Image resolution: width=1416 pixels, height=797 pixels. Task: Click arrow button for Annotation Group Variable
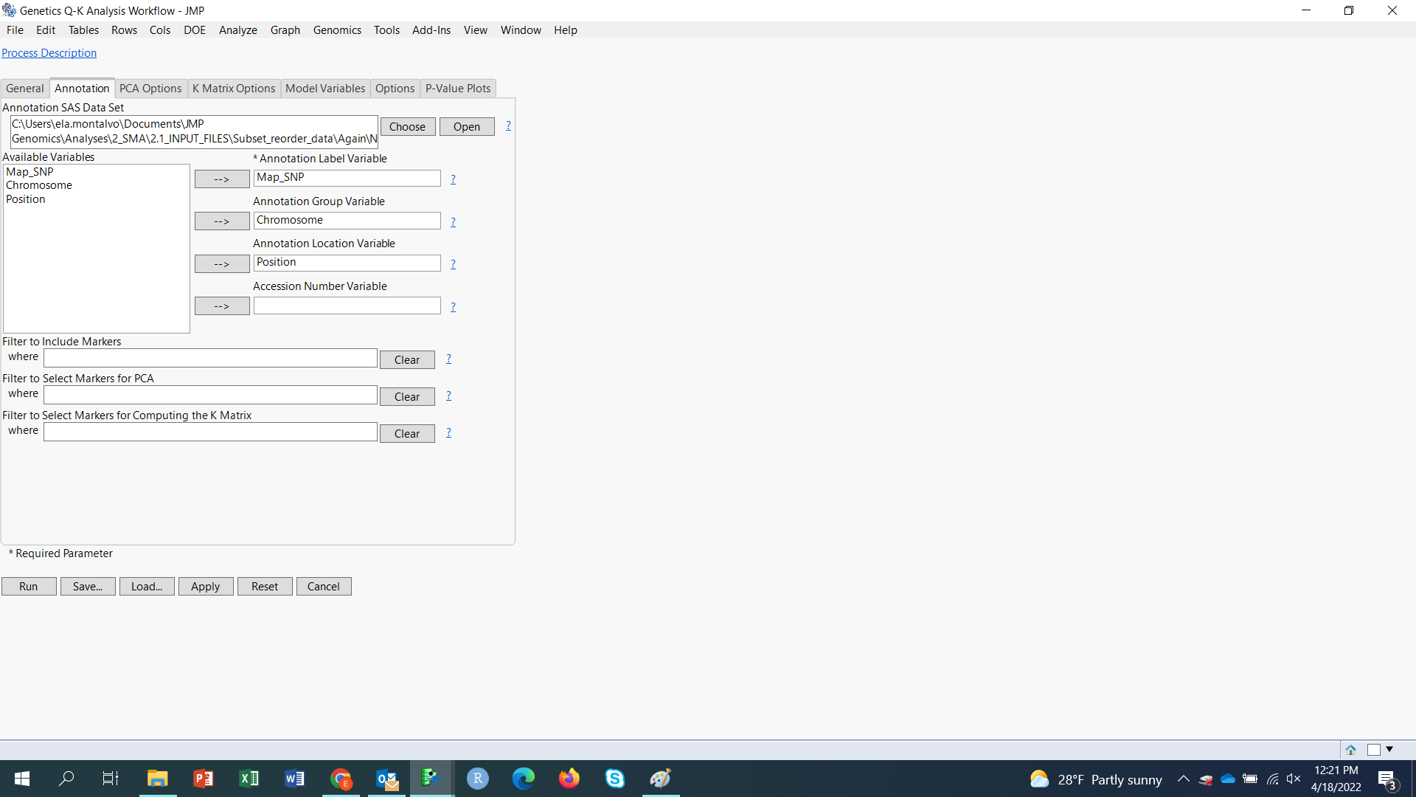[222, 221]
